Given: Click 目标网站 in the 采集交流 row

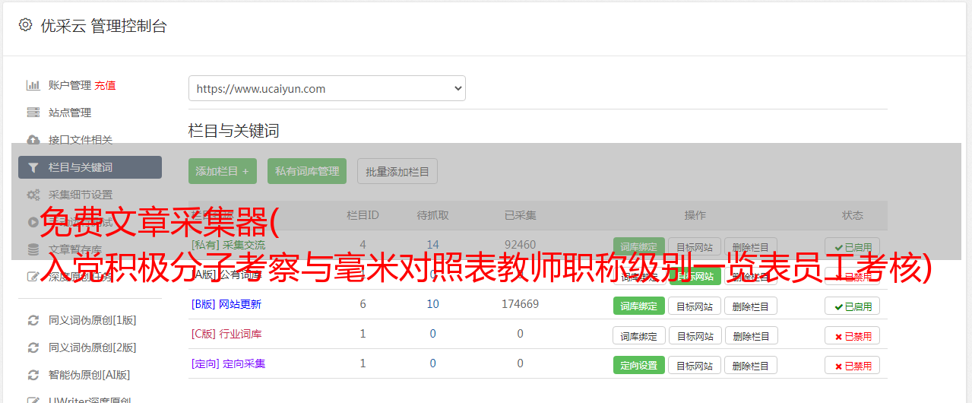Looking at the screenshot, I should coord(695,246).
